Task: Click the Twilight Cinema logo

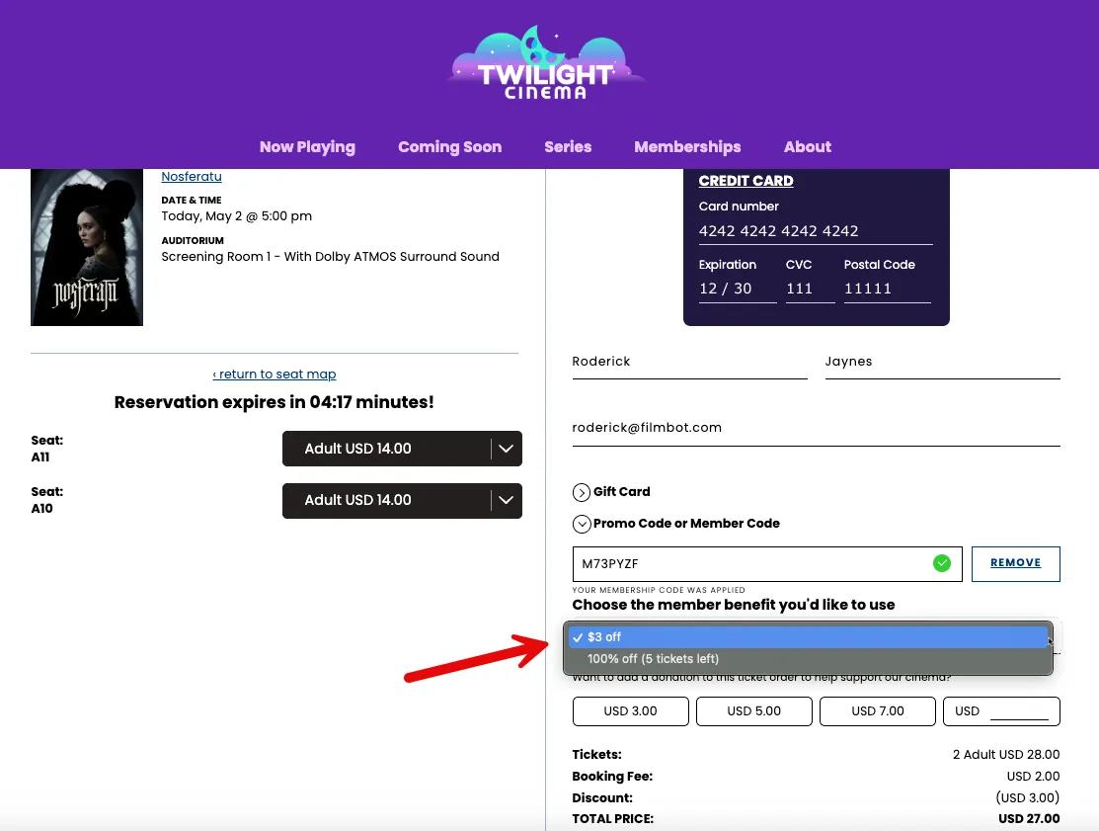Action: 546,64
